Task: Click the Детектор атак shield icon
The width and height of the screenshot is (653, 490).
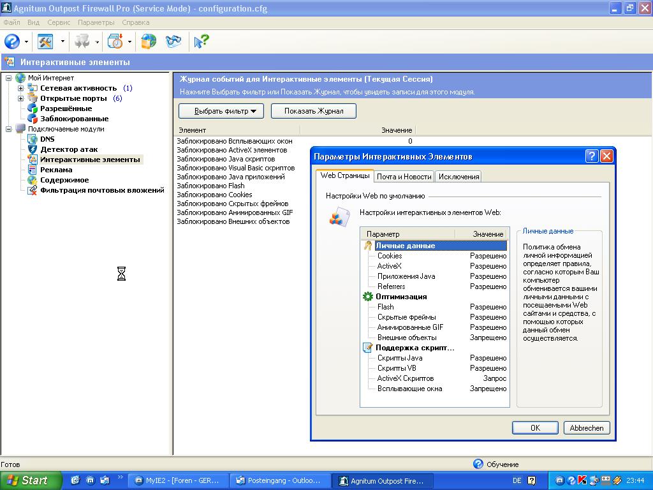Action: coord(33,149)
